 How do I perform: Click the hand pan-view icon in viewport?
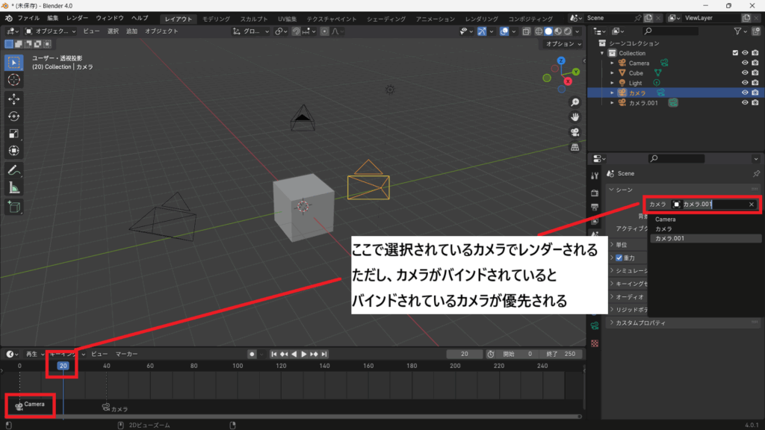[x=575, y=117]
